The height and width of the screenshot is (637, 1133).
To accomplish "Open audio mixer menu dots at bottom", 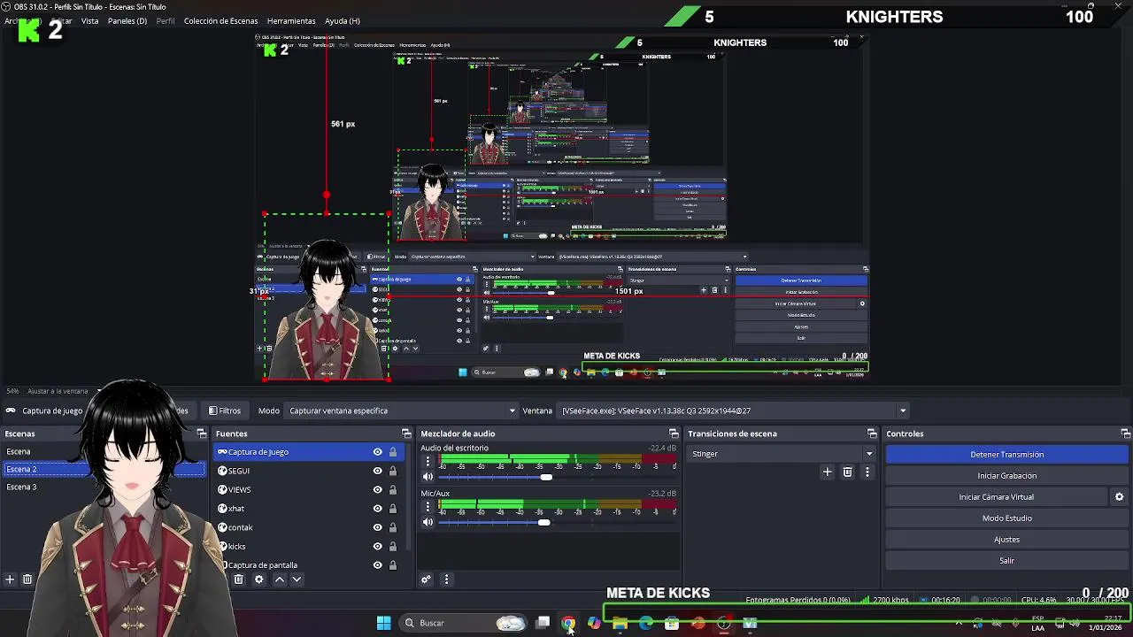I will coord(446,579).
